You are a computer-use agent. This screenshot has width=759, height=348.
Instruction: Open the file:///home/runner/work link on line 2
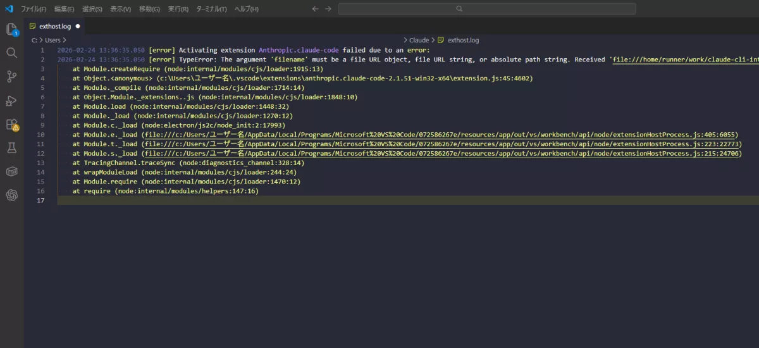[x=686, y=59]
